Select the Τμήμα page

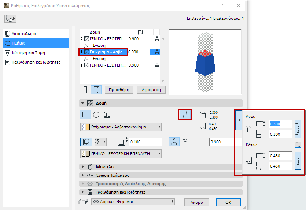[x=36, y=43]
